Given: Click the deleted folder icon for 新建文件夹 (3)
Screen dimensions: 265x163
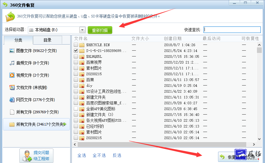Looking at the screenshot, I should 82,115.
